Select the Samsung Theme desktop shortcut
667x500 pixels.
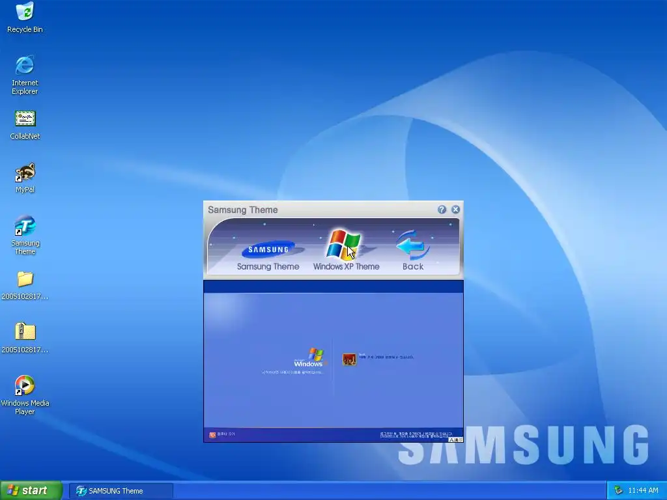tap(25, 235)
